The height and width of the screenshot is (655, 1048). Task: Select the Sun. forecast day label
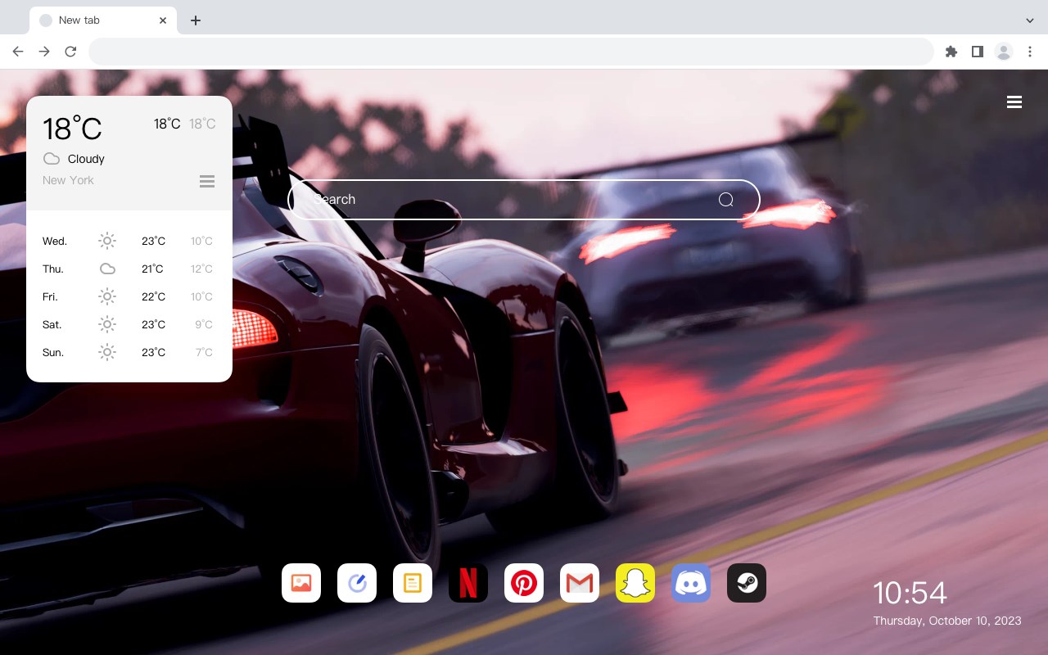53,352
